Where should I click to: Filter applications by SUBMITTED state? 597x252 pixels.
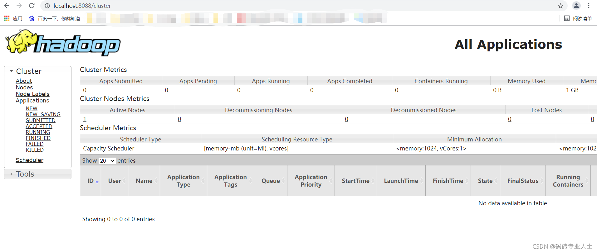click(x=41, y=120)
